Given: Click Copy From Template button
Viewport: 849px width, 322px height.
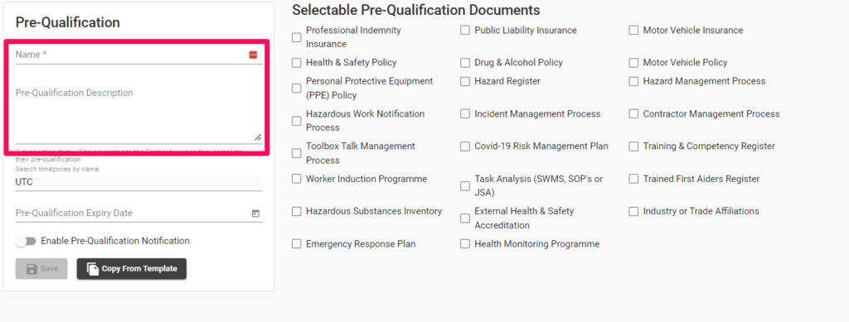Looking at the screenshot, I should coord(132,269).
